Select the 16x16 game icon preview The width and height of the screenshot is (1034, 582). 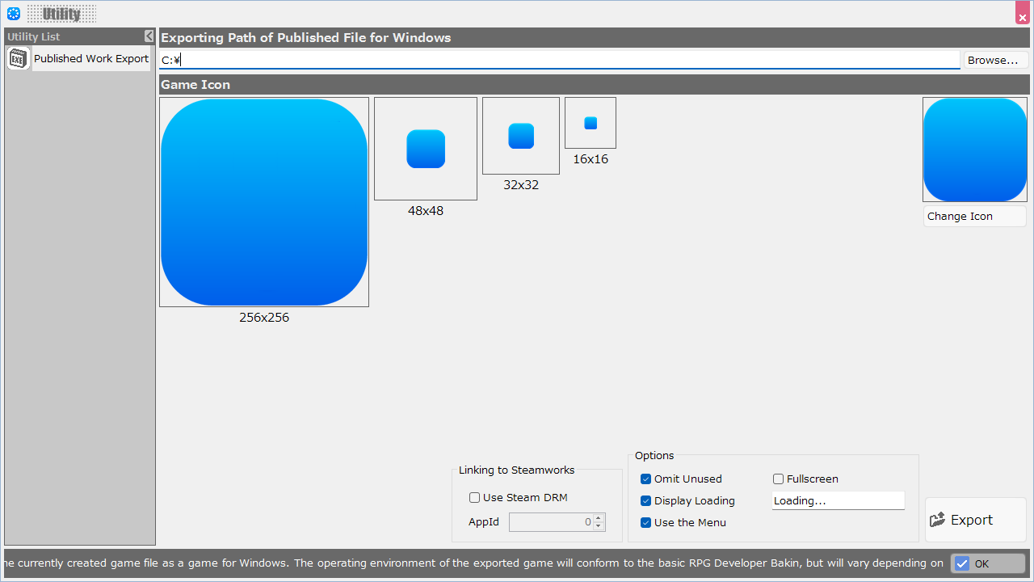pos(591,123)
